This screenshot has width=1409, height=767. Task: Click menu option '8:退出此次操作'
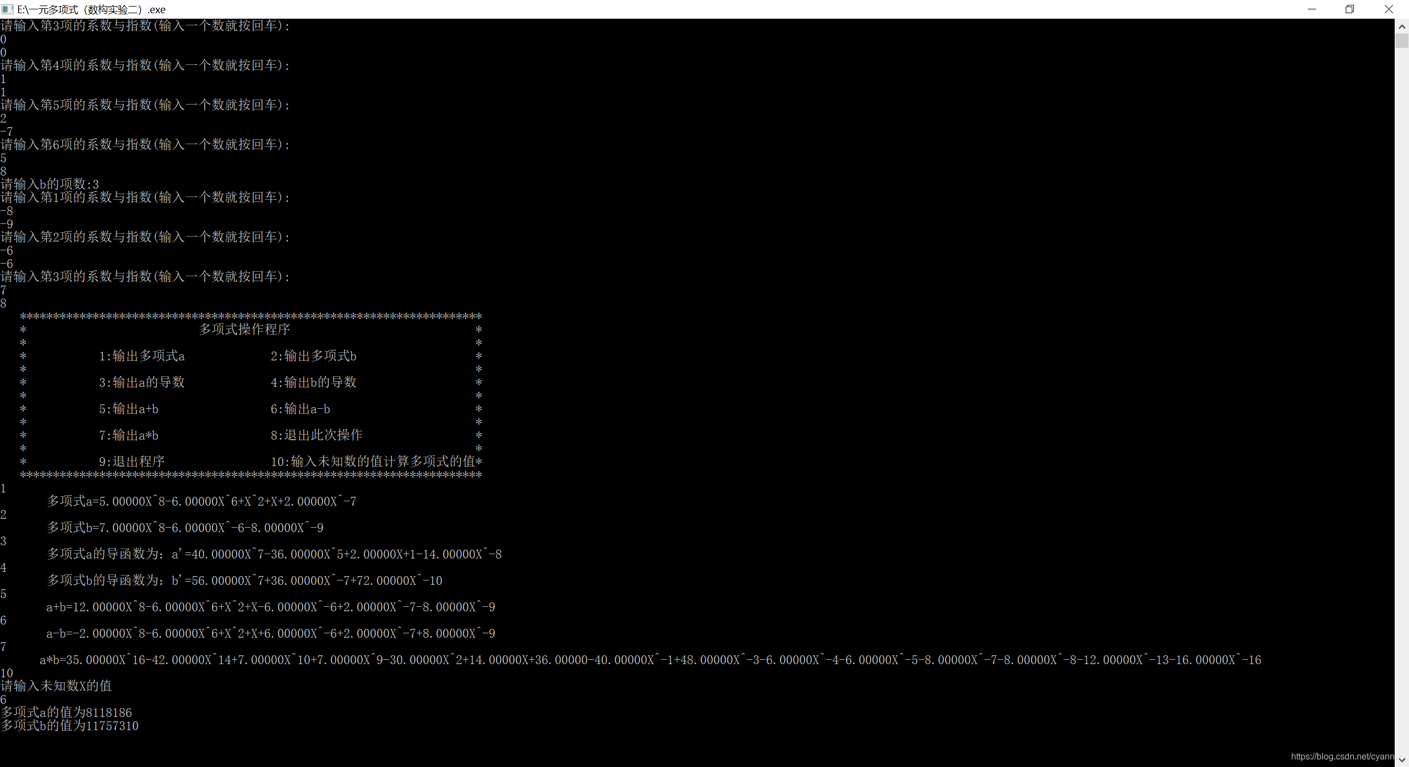point(316,435)
